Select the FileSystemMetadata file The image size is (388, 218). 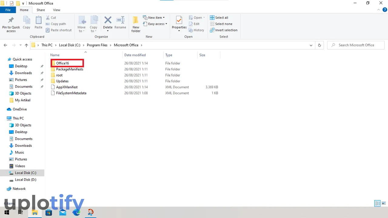point(69,93)
